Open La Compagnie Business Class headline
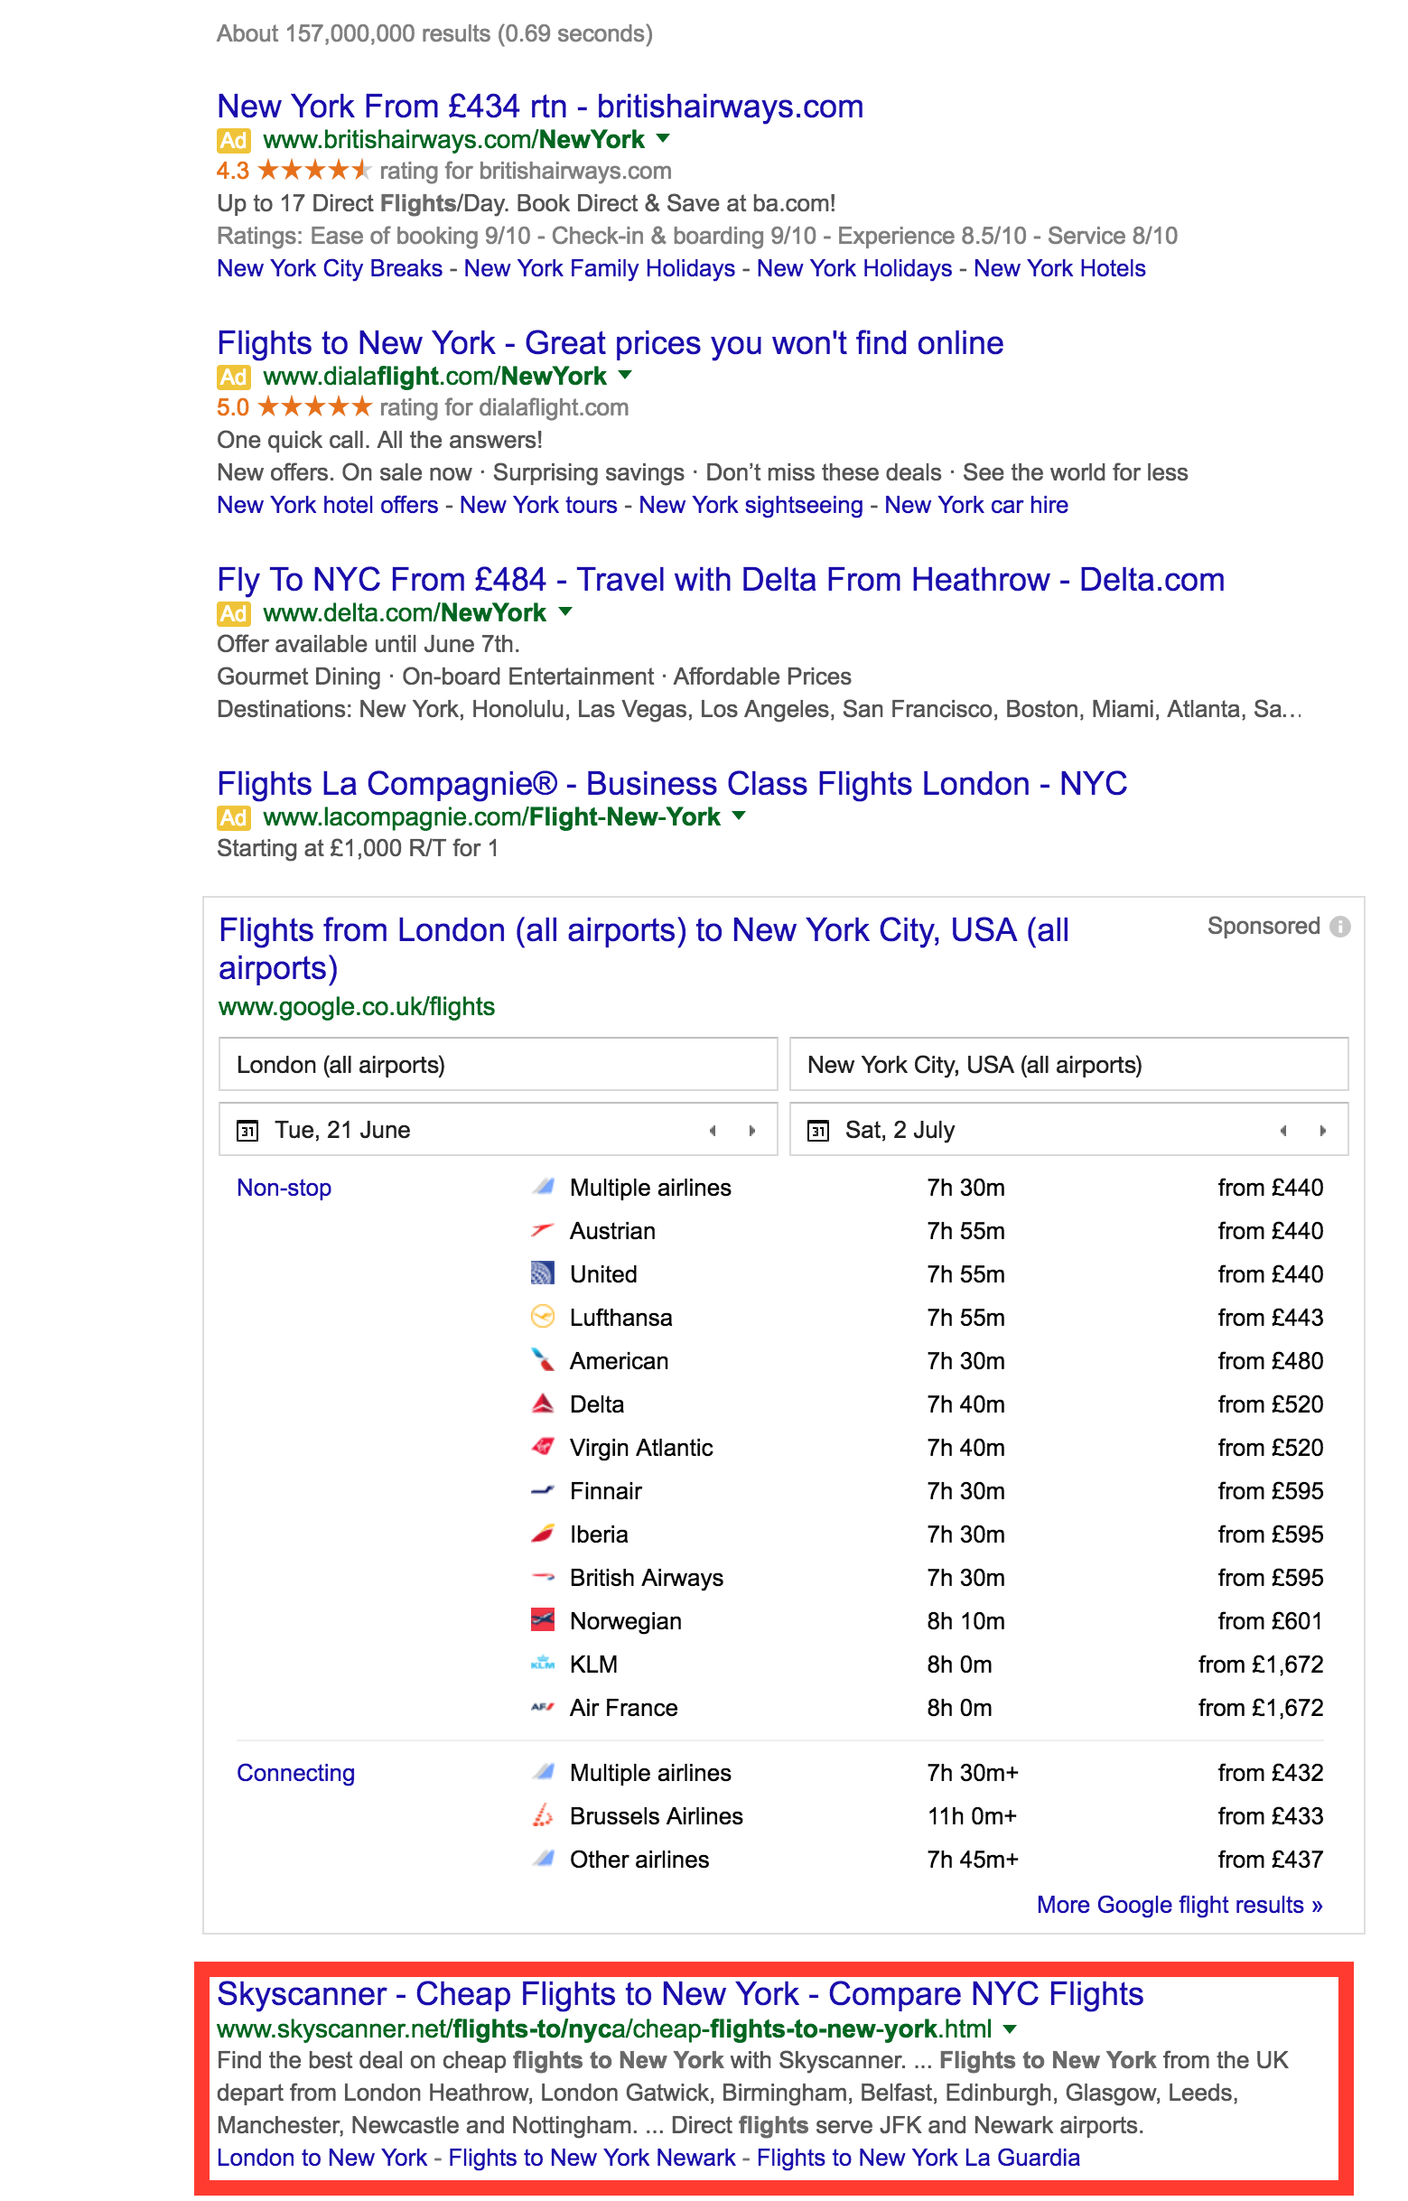The width and height of the screenshot is (1408, 2201). click(672, 784)
